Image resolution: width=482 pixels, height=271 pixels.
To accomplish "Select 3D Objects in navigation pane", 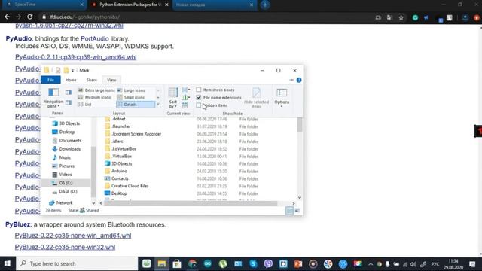I will 66,123.
